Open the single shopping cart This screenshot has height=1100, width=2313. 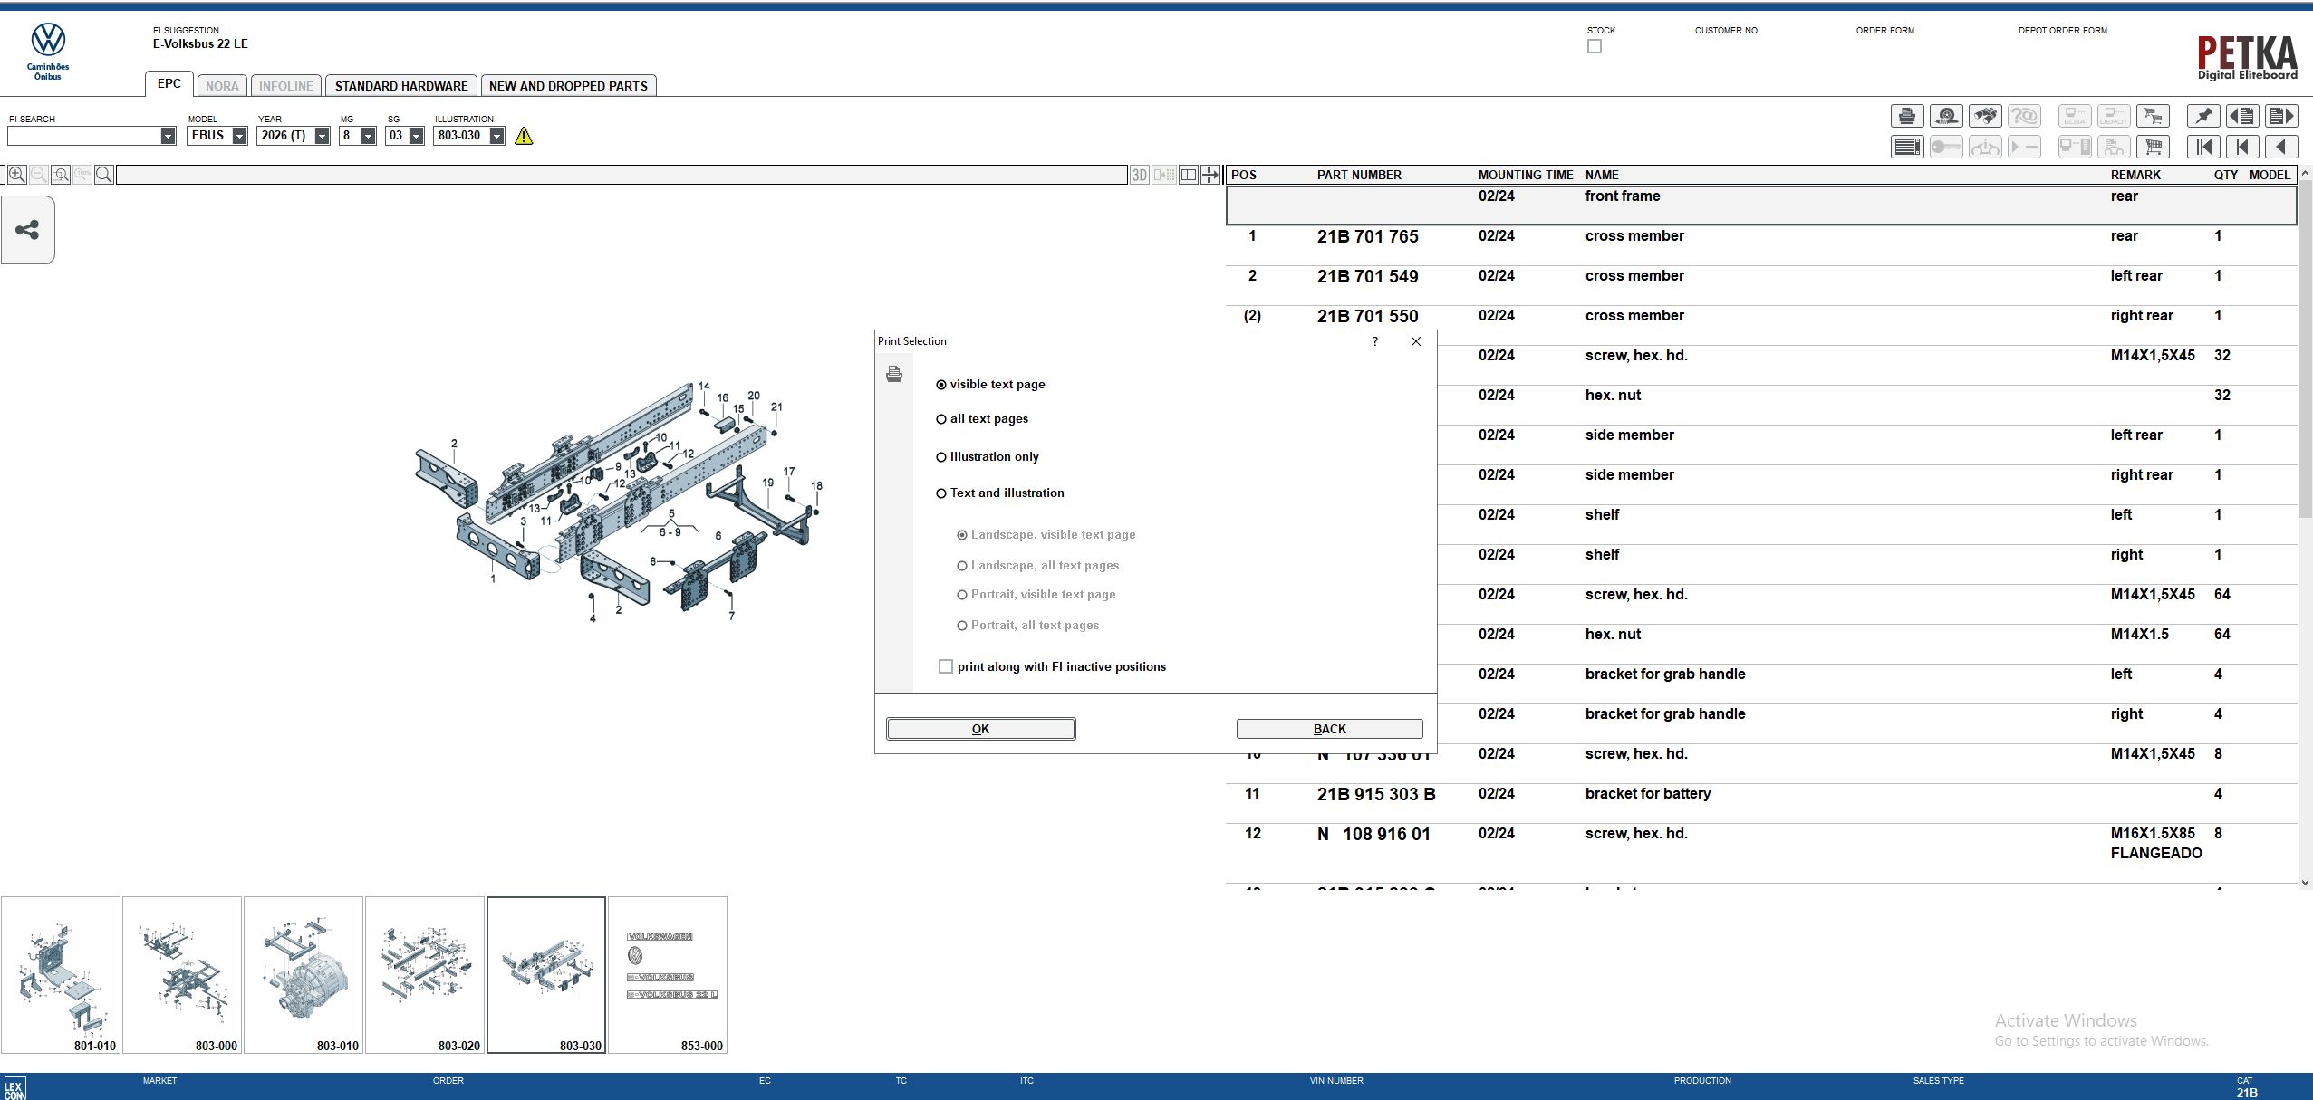click(x=2153, y=147)
